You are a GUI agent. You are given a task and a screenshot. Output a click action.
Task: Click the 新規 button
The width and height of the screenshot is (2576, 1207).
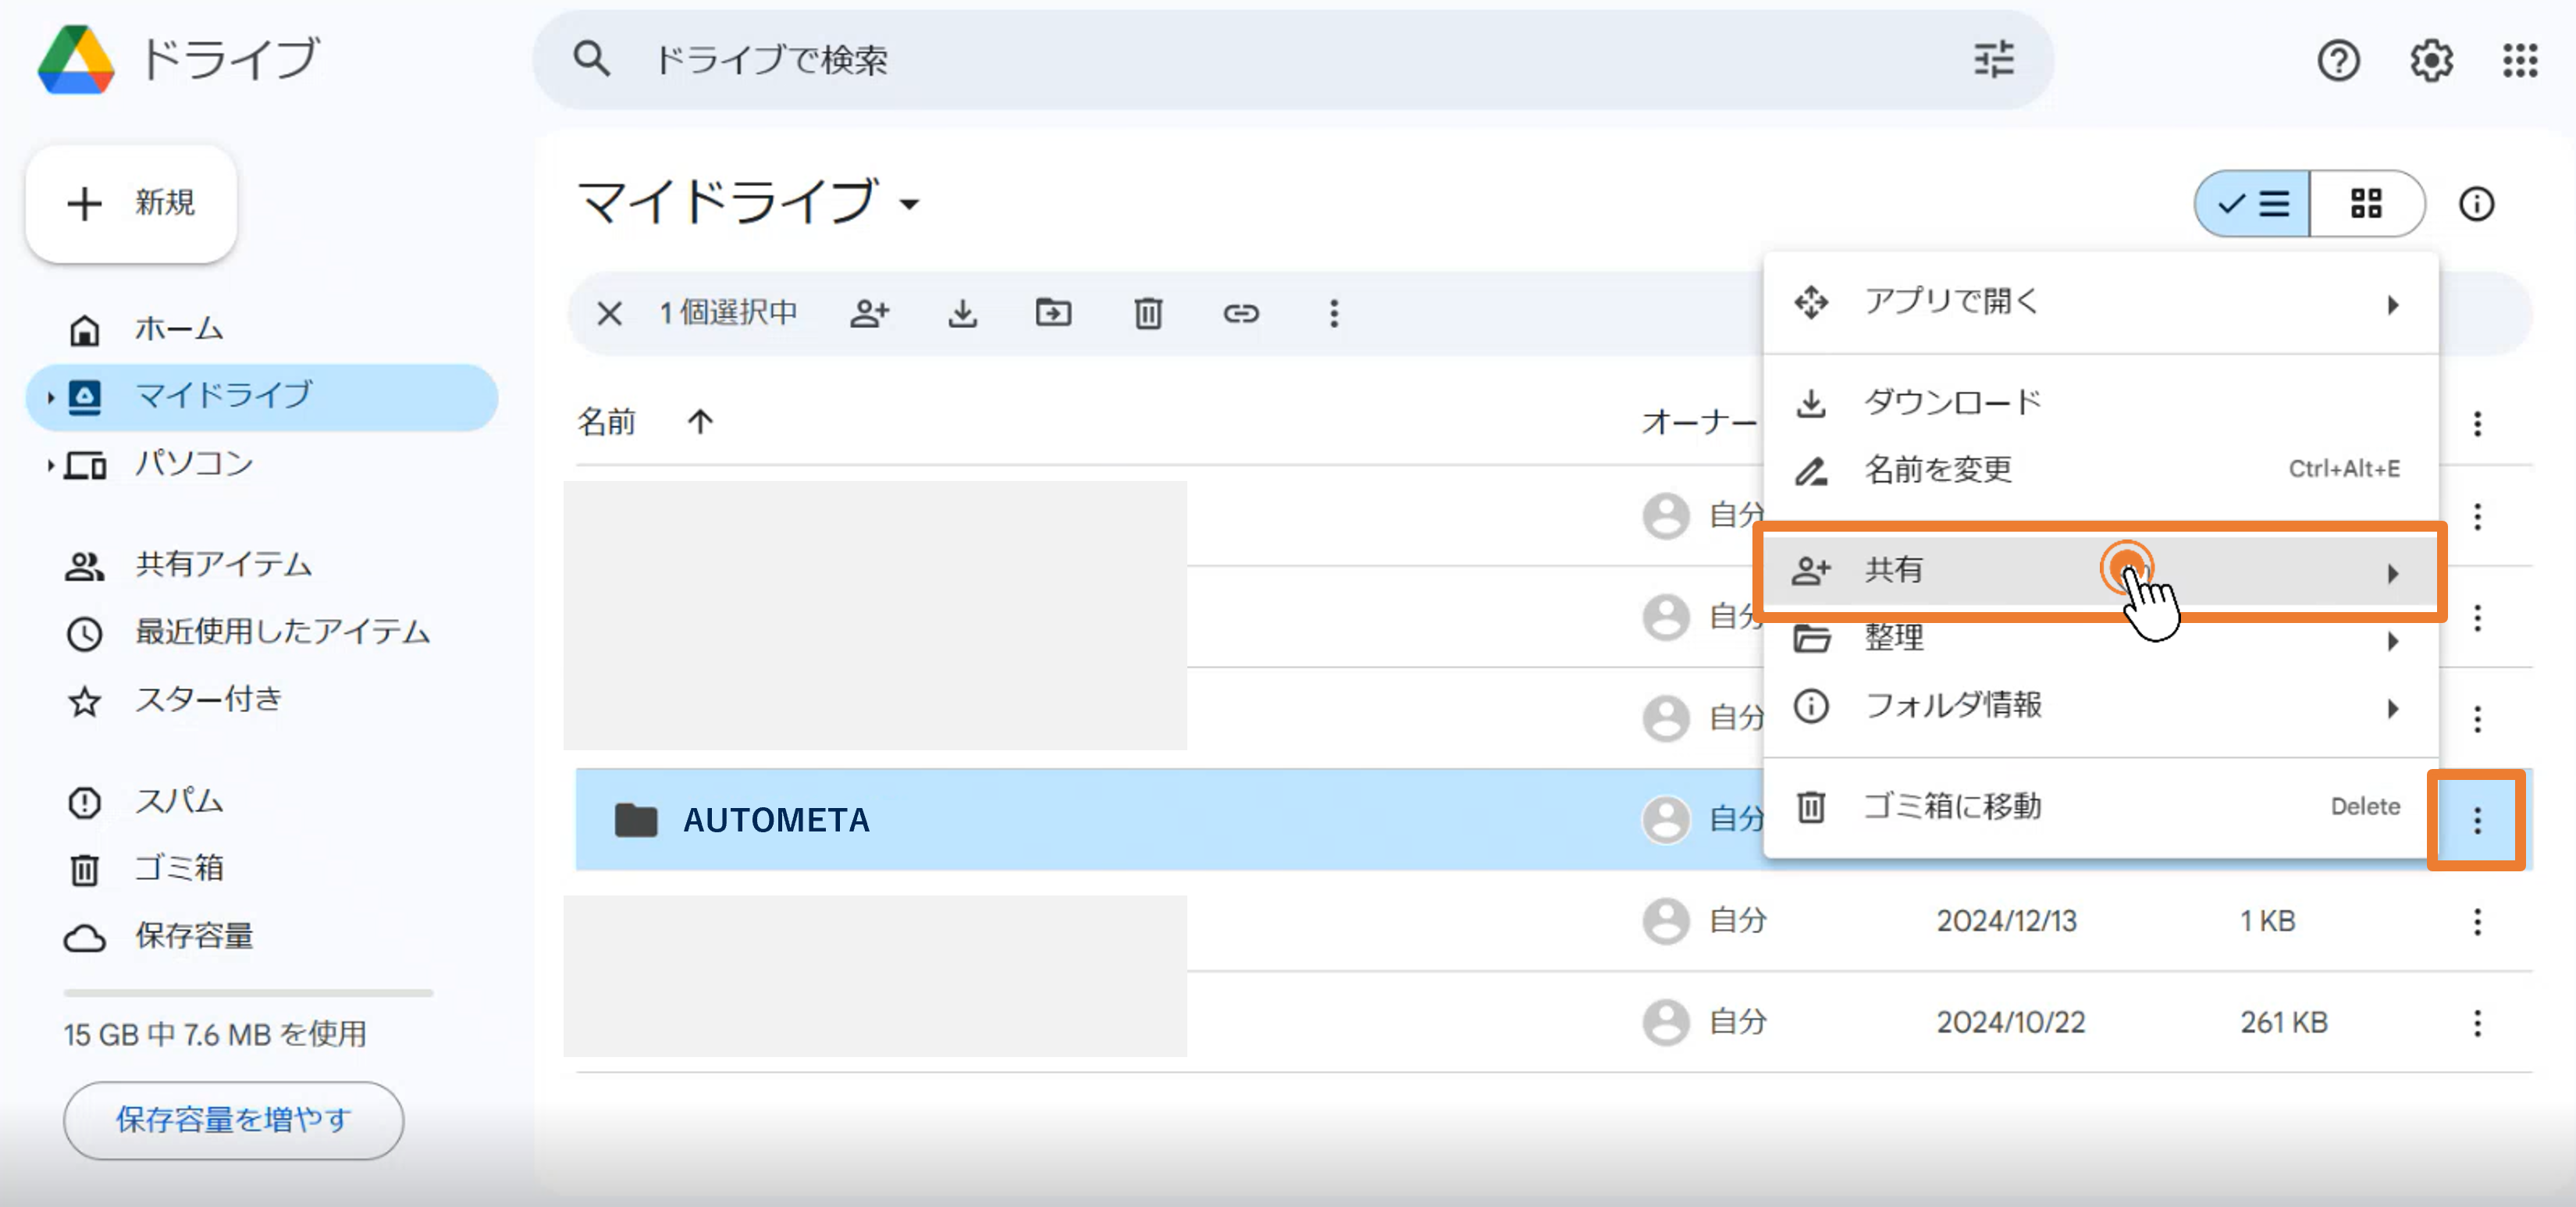coord(131,203)
